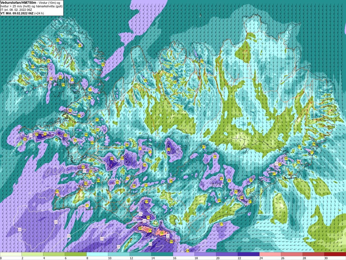346x260 pixels.
Task: Click the pale yellow 0–2 m/s legend swatch
Action: (11, 254)
